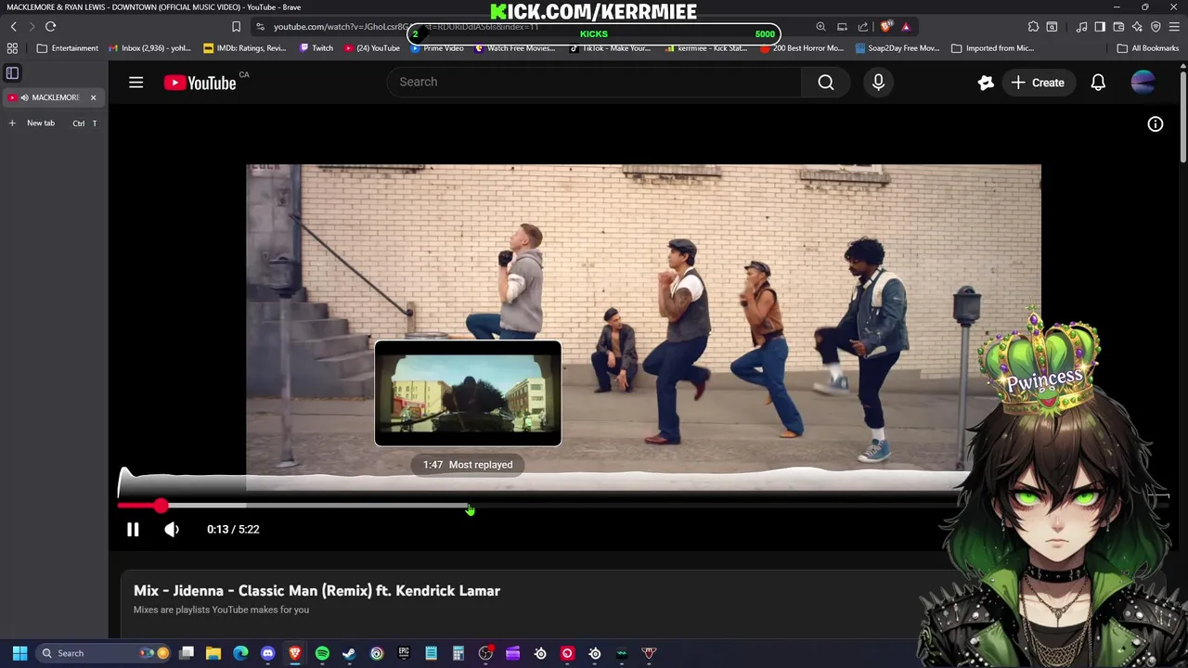Open Discord from the taskbar
Screen dimensions: 1188x668
[x=267, y=653]
